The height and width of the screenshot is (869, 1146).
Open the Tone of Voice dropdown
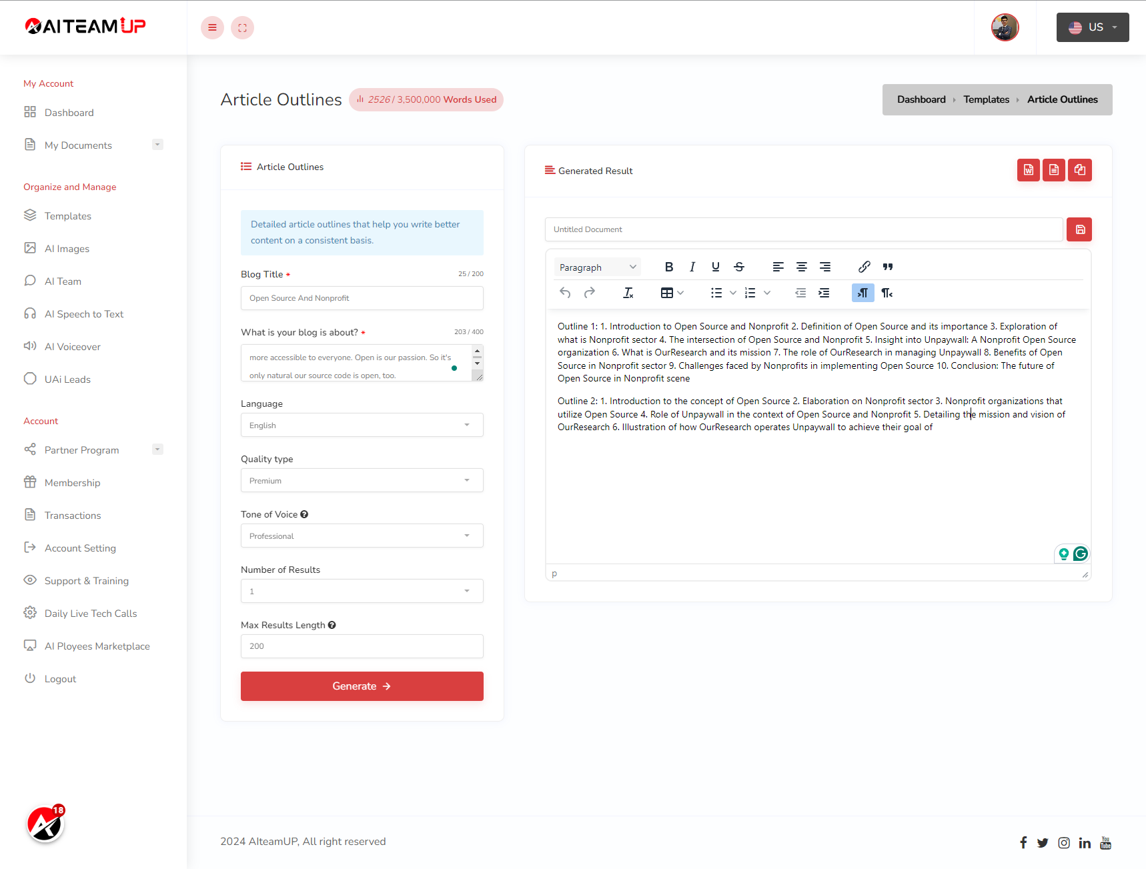tap(362, 536)
